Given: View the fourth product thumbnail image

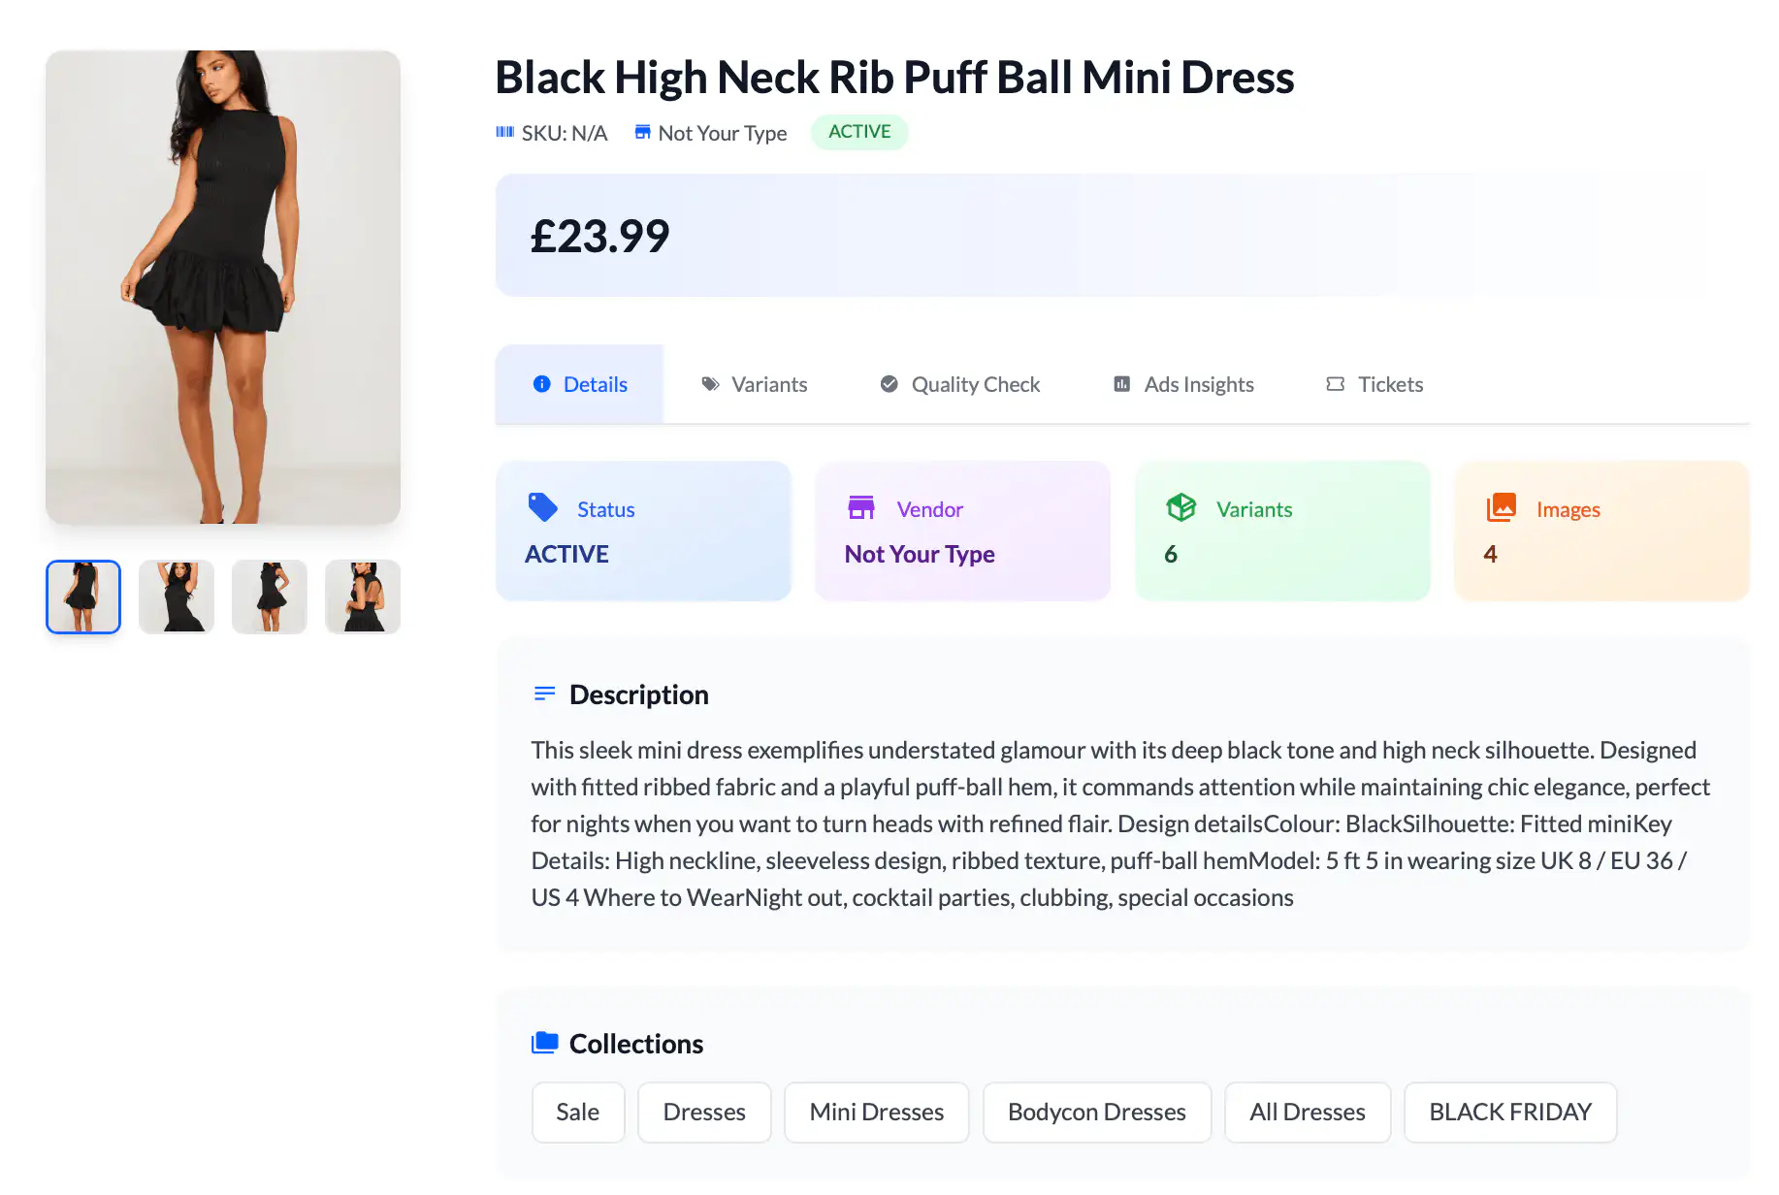Looking at the screenshot, I should point(363,597).
